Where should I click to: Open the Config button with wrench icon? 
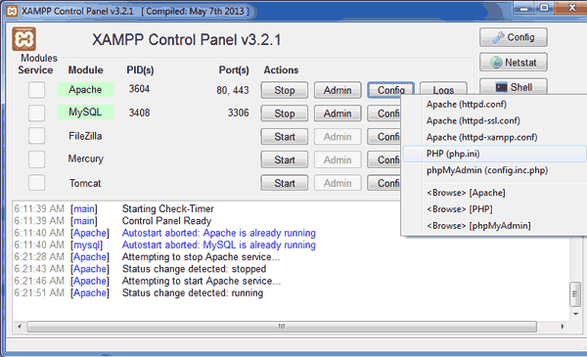click(x=514, y=37)
